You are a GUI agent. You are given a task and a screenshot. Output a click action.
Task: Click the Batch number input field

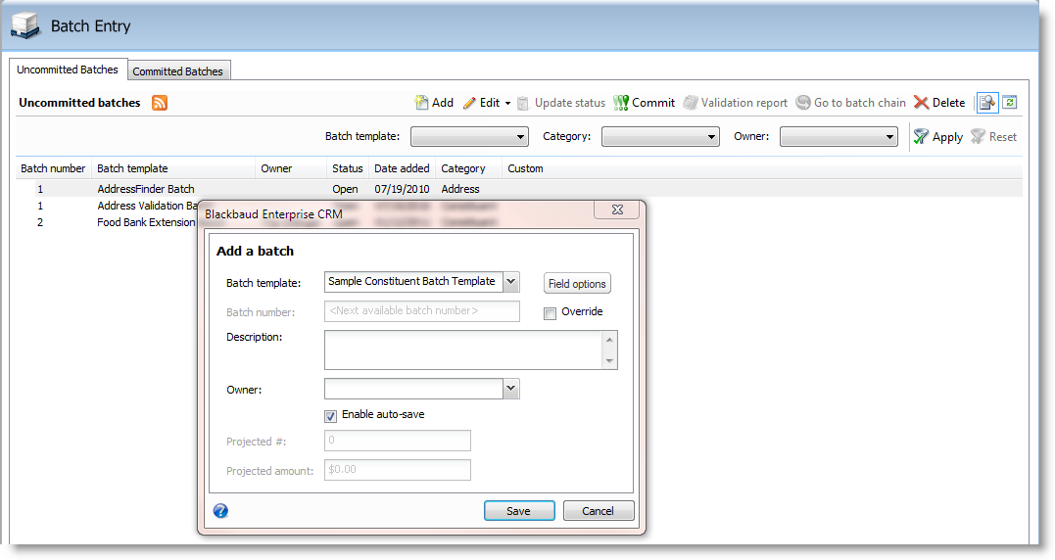point(422,311)
